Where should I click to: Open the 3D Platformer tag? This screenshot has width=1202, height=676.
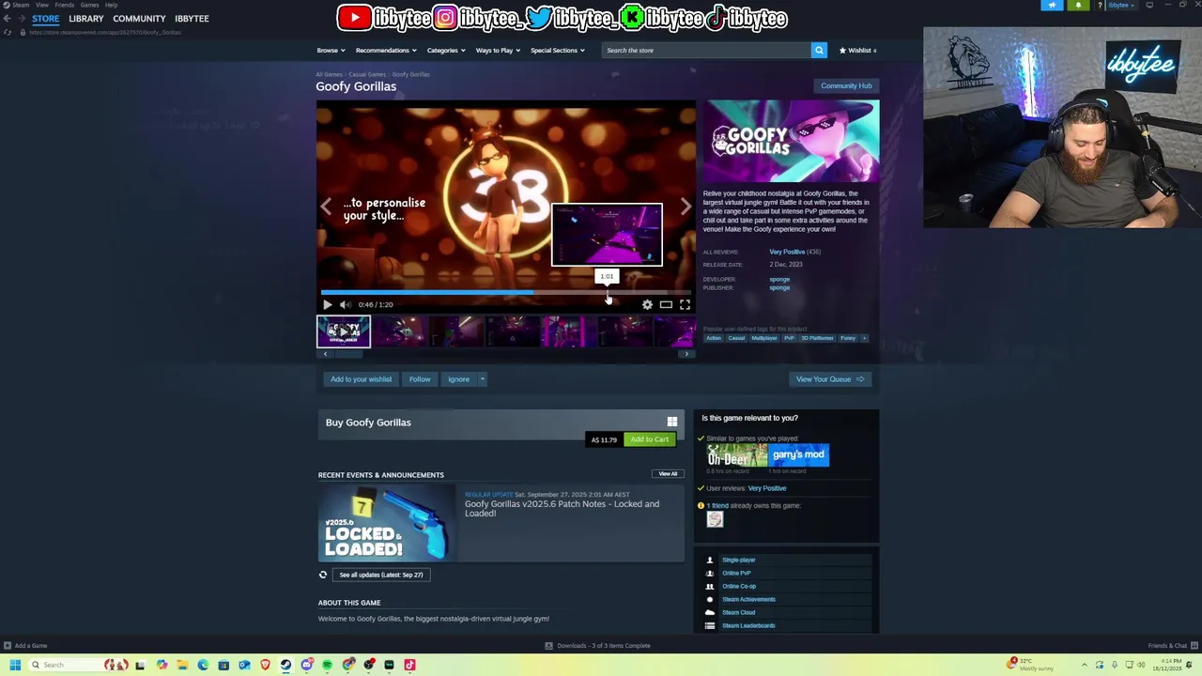[817, 338]
